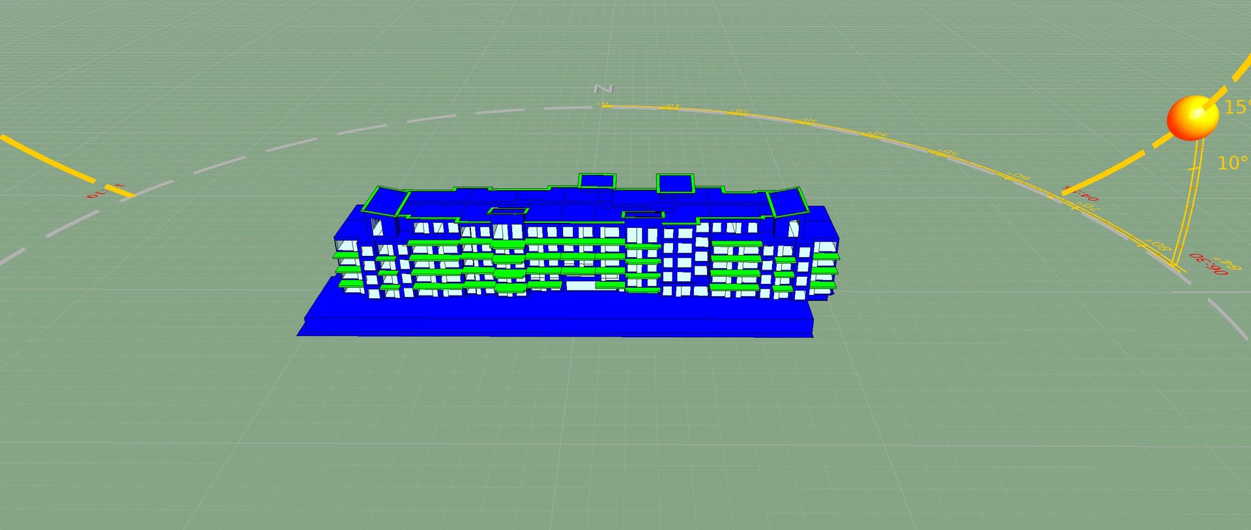The image size is (1251, 530).
Task: Select the right rooftop box on building
Action: click(675, 183)
